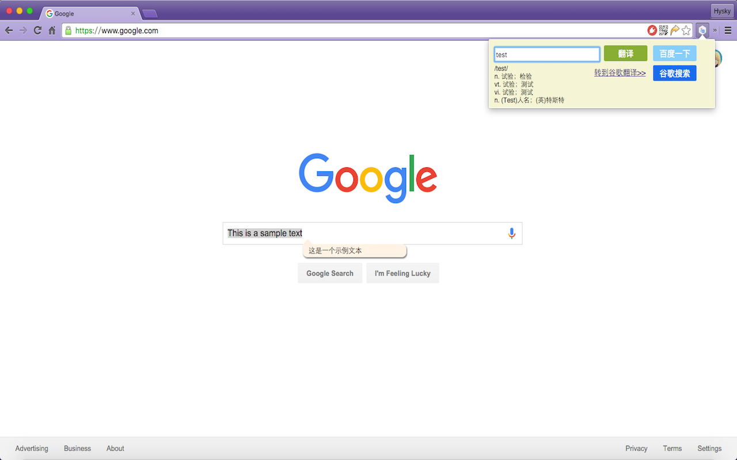Click the Google account avatar
Screen dimensions: 737x460
(719, 58)
